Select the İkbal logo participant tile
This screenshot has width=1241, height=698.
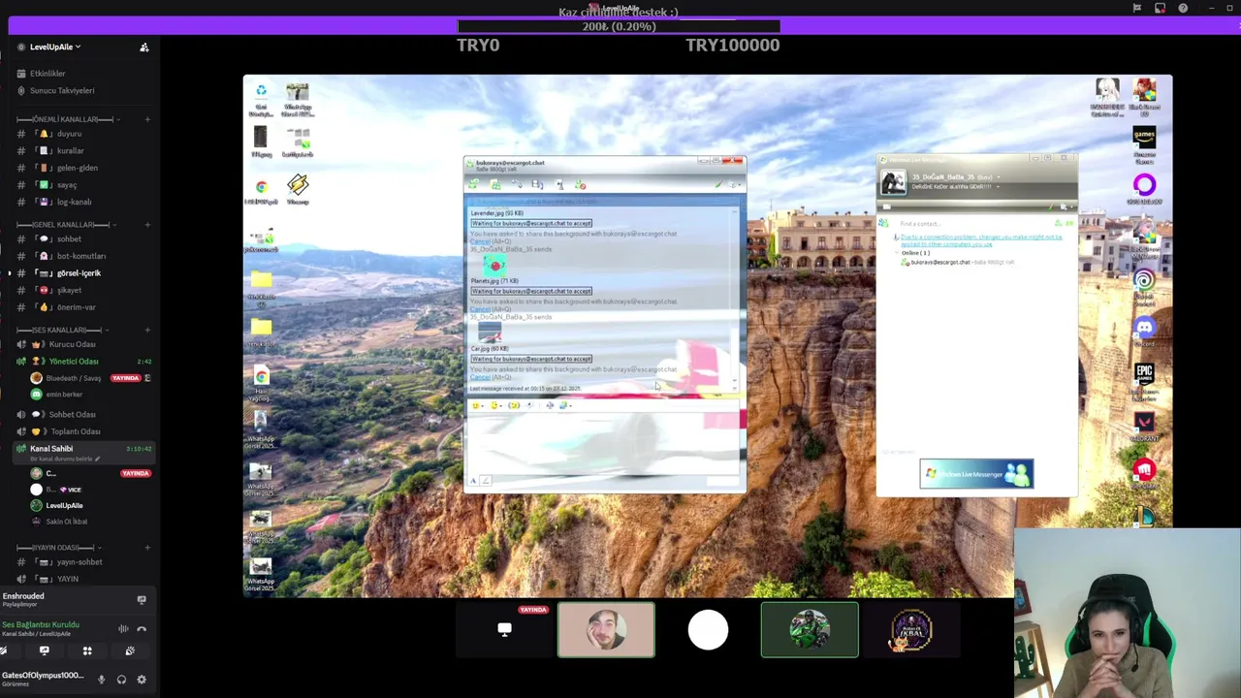point(911,630)
